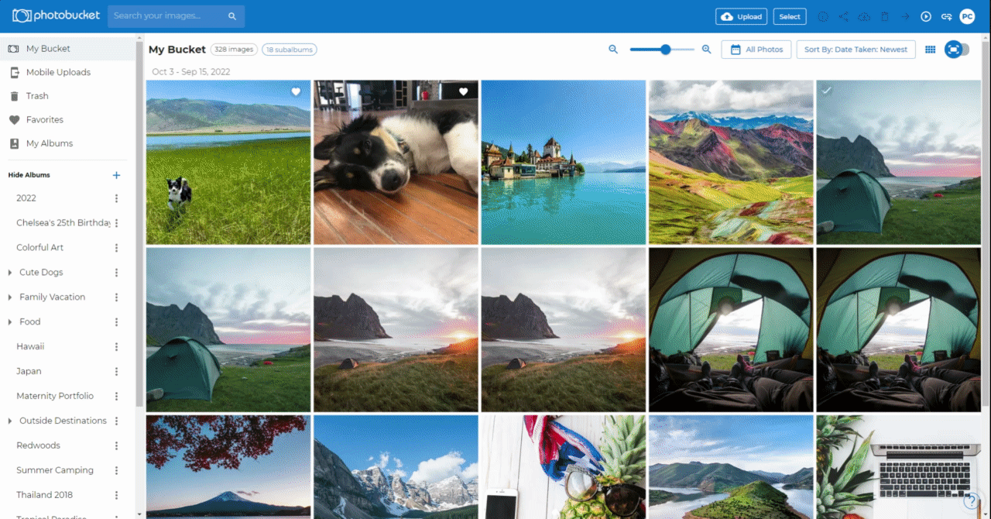Open options menu for Family Vacation
Screen dimensions: 991x519
(x=117, y=297)
